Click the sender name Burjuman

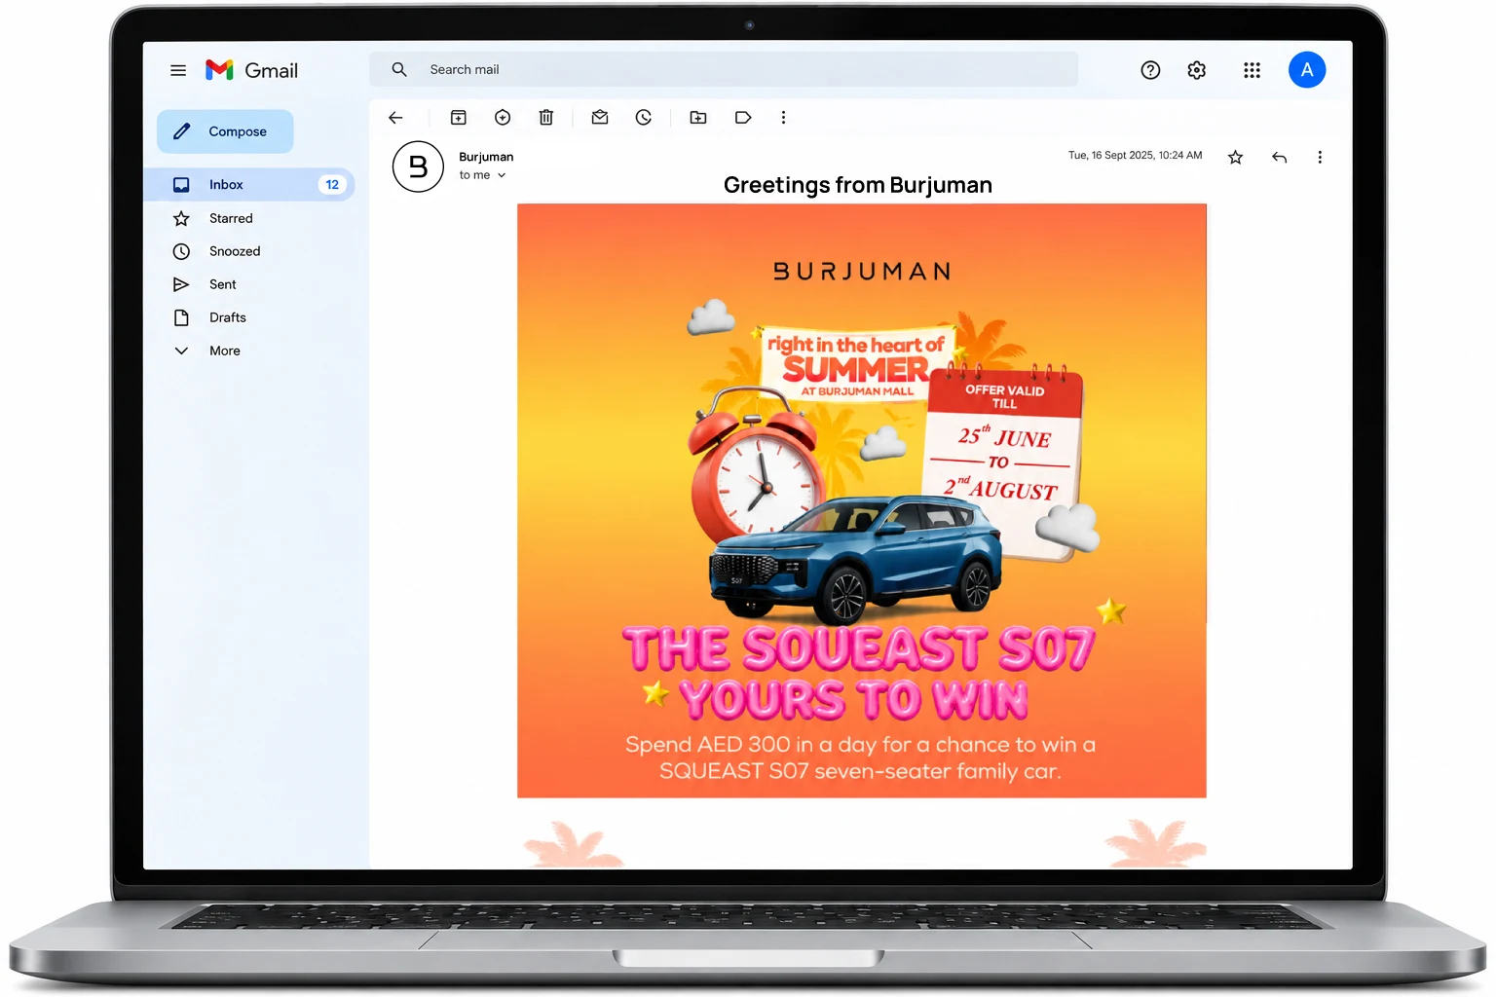pyautogui.click(x=486, y=157)
